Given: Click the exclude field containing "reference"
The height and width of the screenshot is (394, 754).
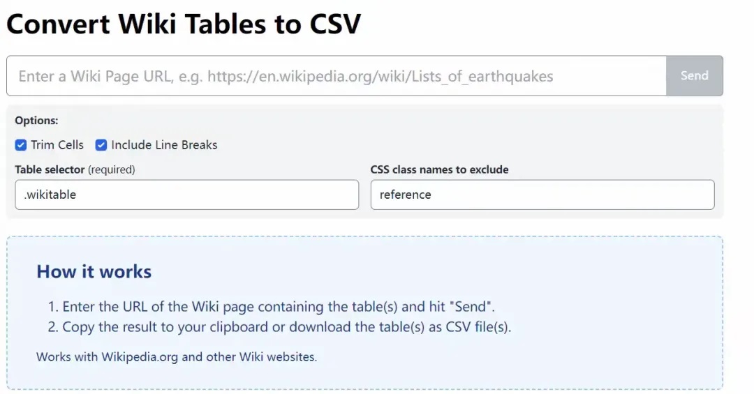Looking at the screenshot, I should 542,195.
